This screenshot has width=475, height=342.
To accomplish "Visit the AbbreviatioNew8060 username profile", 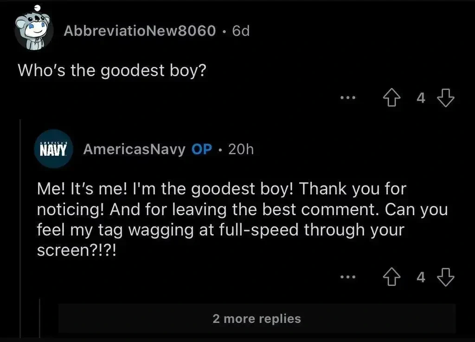I will click(x=140, y=31).
